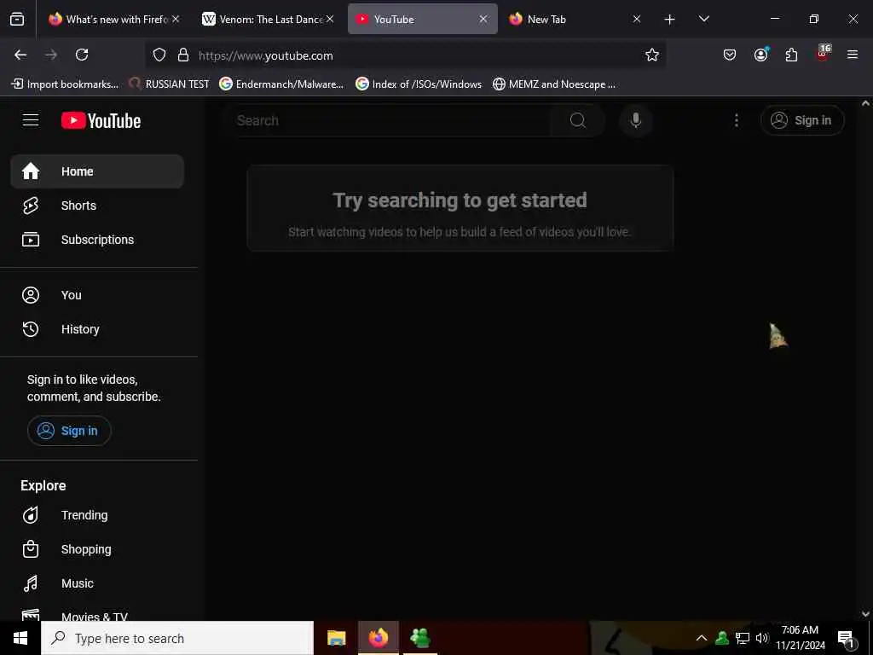Image resolution: width=873 pixels, height=655 pixels.
Task: Close the YouTube tab
Action: (483, 19)
